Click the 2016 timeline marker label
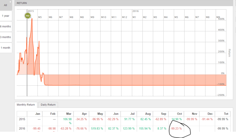Image resolution: width=236 pixels, height=138 pixels. point(135,11)
